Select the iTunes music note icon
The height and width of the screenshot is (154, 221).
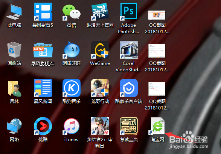tap(72, 126)
